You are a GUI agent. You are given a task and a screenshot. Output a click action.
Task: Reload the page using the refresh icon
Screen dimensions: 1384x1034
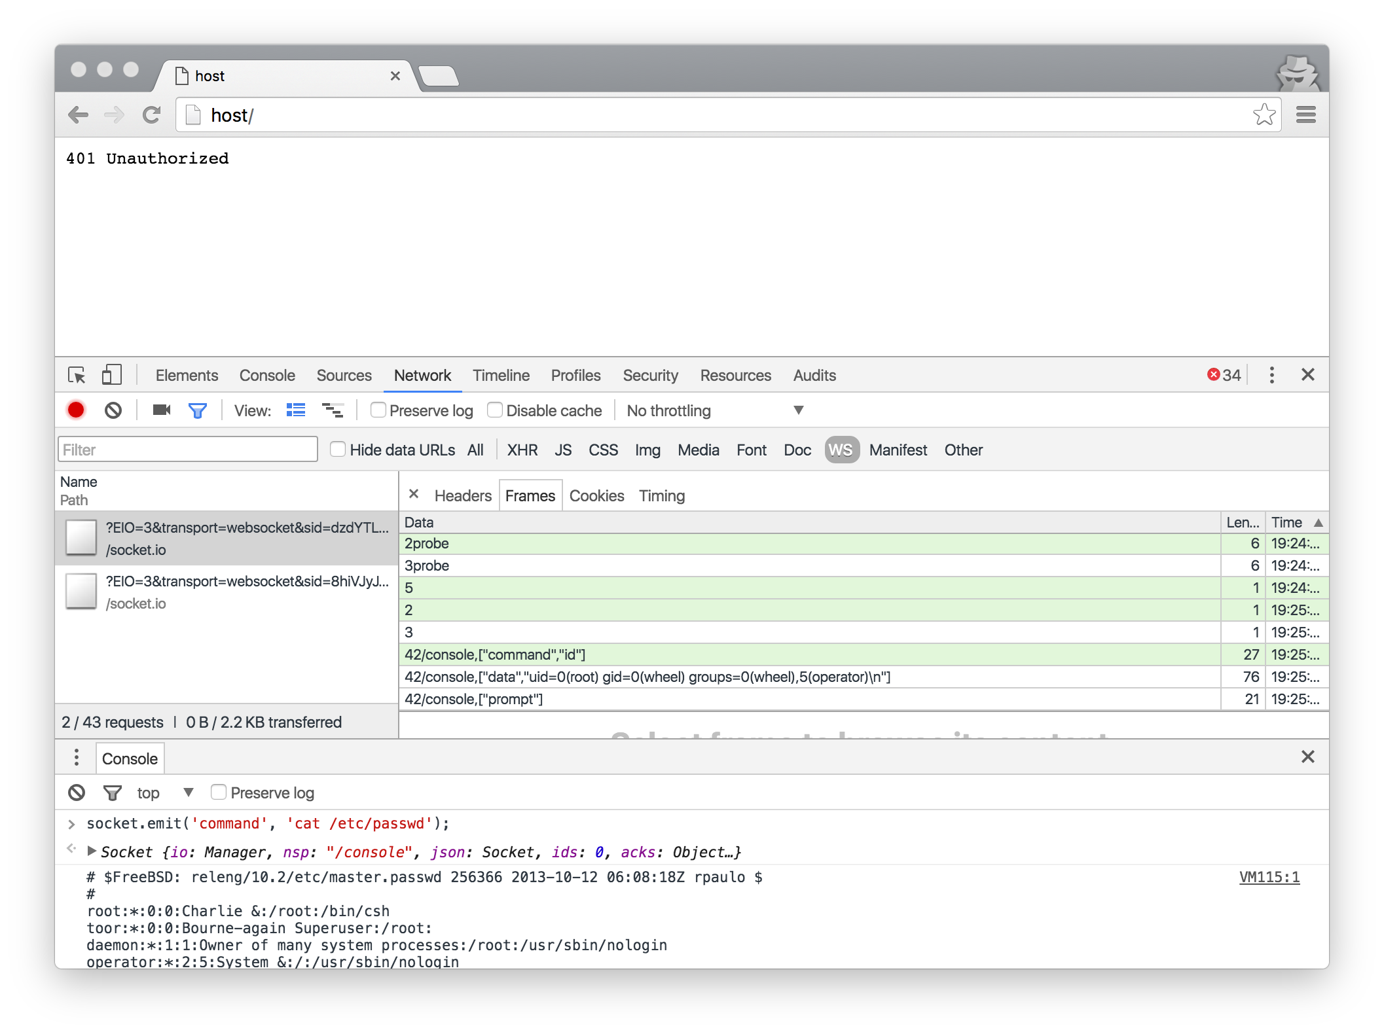pos(152,115)
